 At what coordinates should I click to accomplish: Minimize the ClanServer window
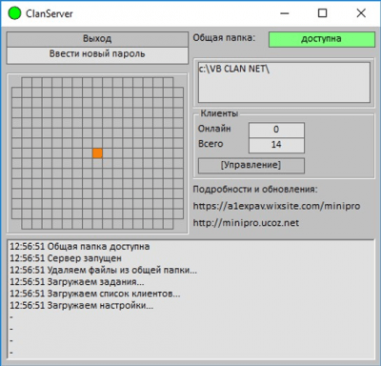point(285,13)
